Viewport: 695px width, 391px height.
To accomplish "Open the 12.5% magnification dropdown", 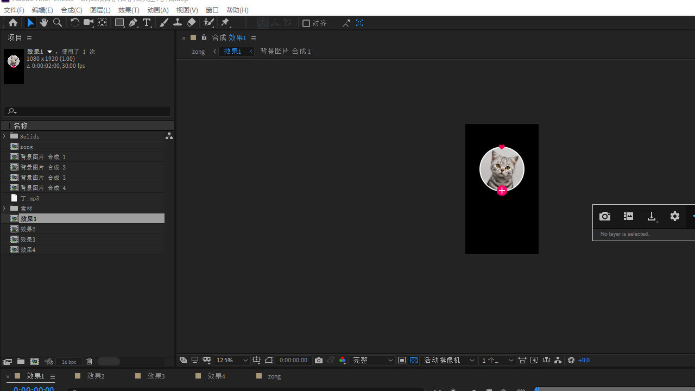I will (232, 361).
